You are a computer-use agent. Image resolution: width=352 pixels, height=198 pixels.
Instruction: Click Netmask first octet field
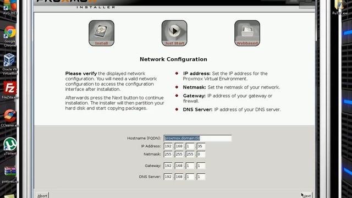coord(168,154)
